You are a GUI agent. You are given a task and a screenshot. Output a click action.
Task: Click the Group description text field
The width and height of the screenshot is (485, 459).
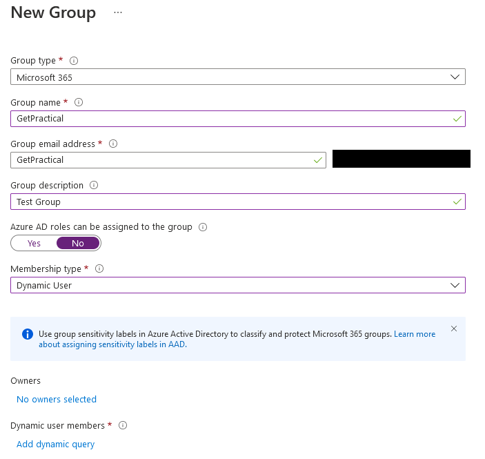(x=231, y=202)
